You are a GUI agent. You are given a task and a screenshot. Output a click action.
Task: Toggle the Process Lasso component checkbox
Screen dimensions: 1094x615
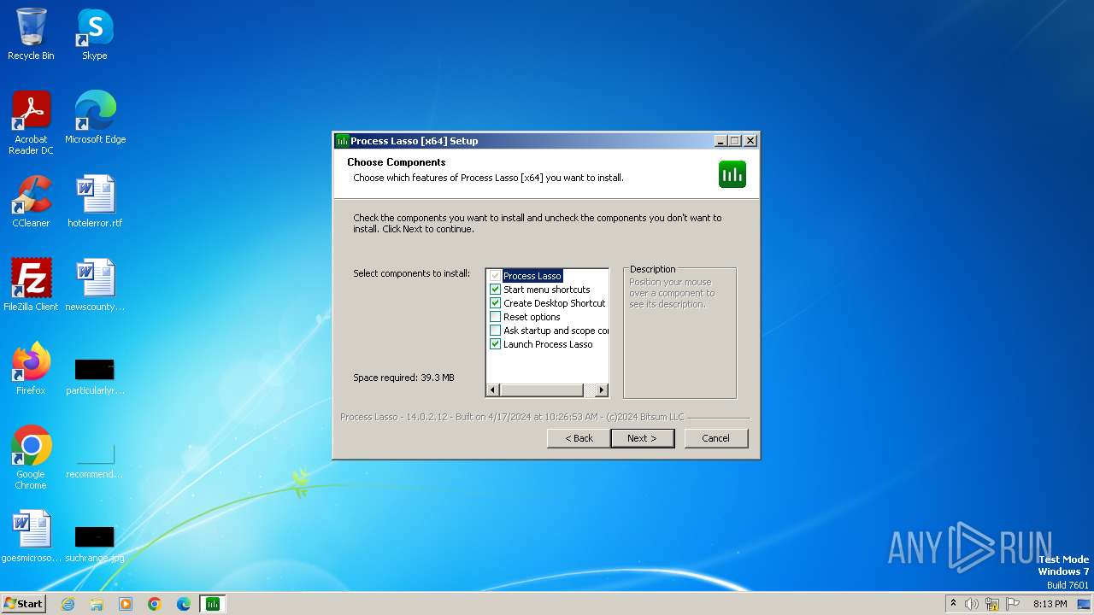click(x=495, y=276)
